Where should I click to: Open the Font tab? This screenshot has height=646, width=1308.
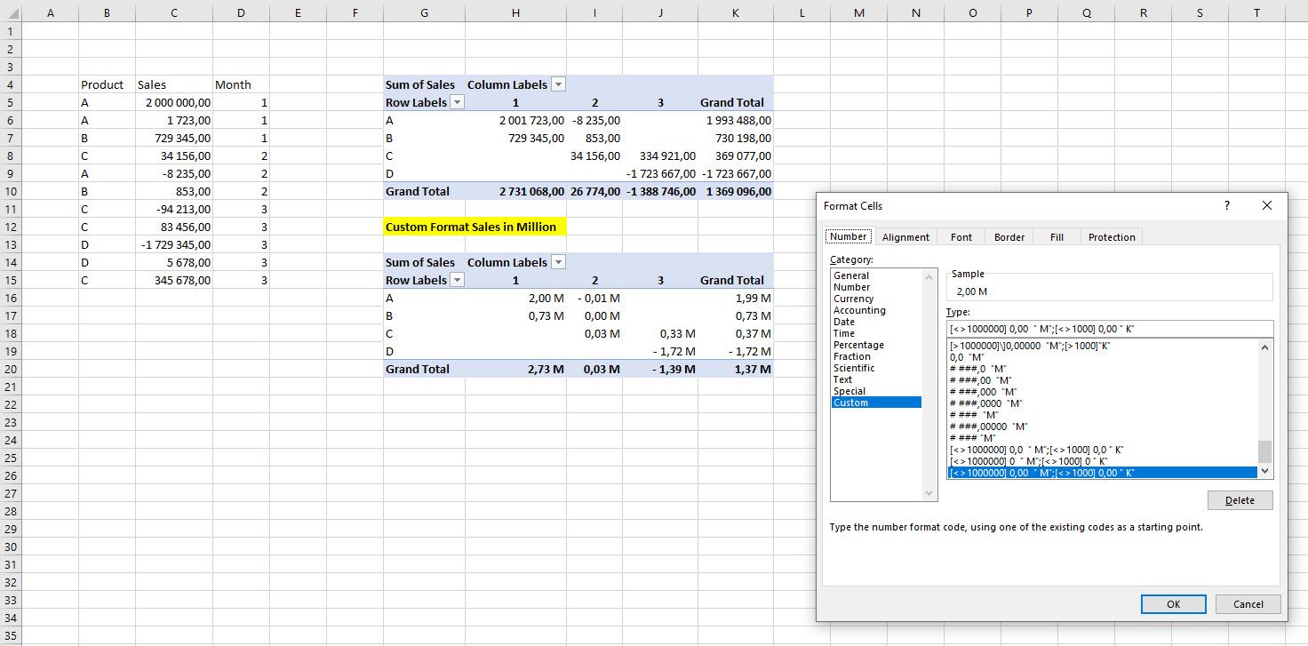pos(961,237)
